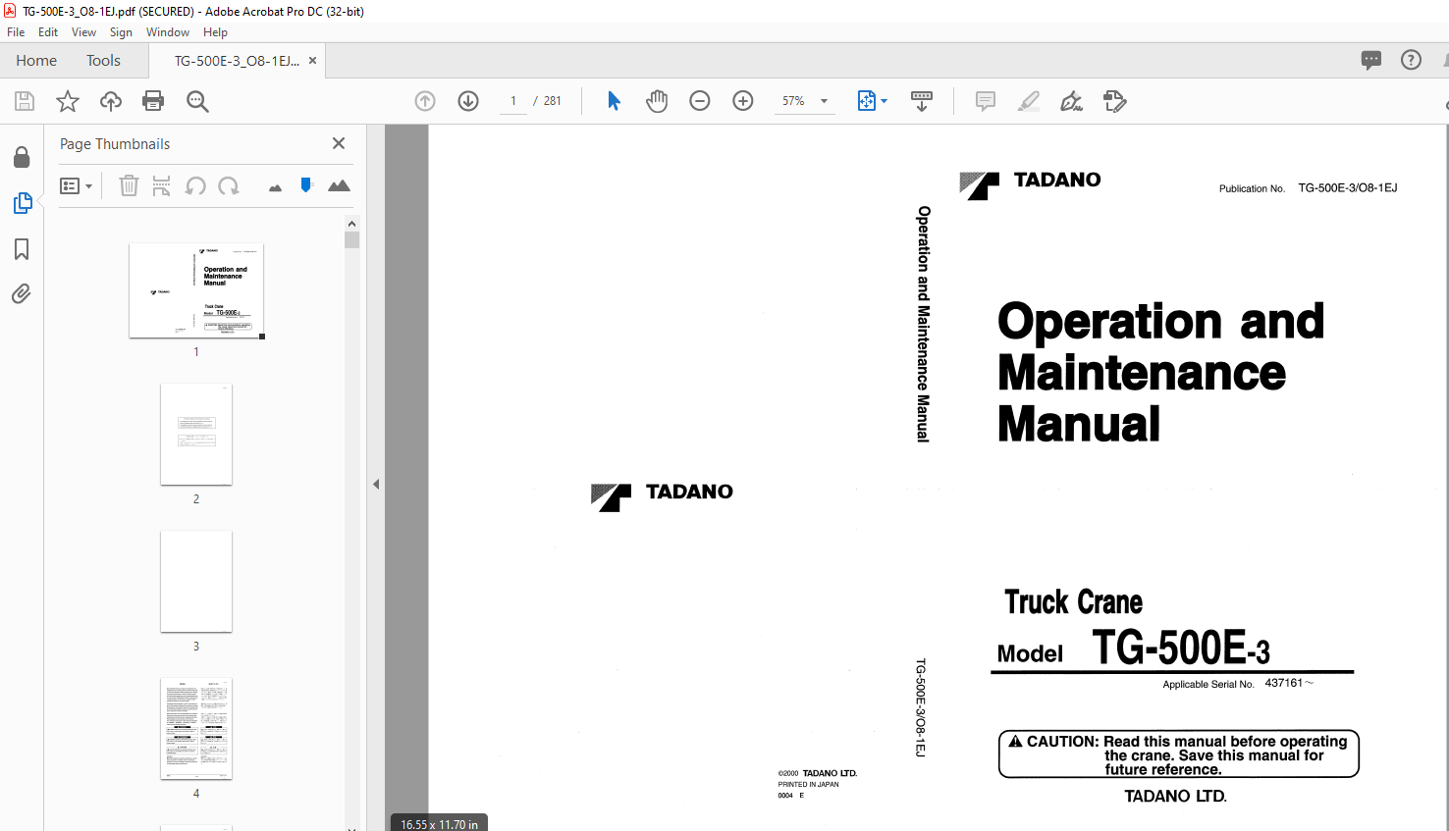Image resolution: width=1449 pixels, height=831 pixels.
Task: Close the TG-500E-3_O8-1EJ document tab
Action: 312,61
